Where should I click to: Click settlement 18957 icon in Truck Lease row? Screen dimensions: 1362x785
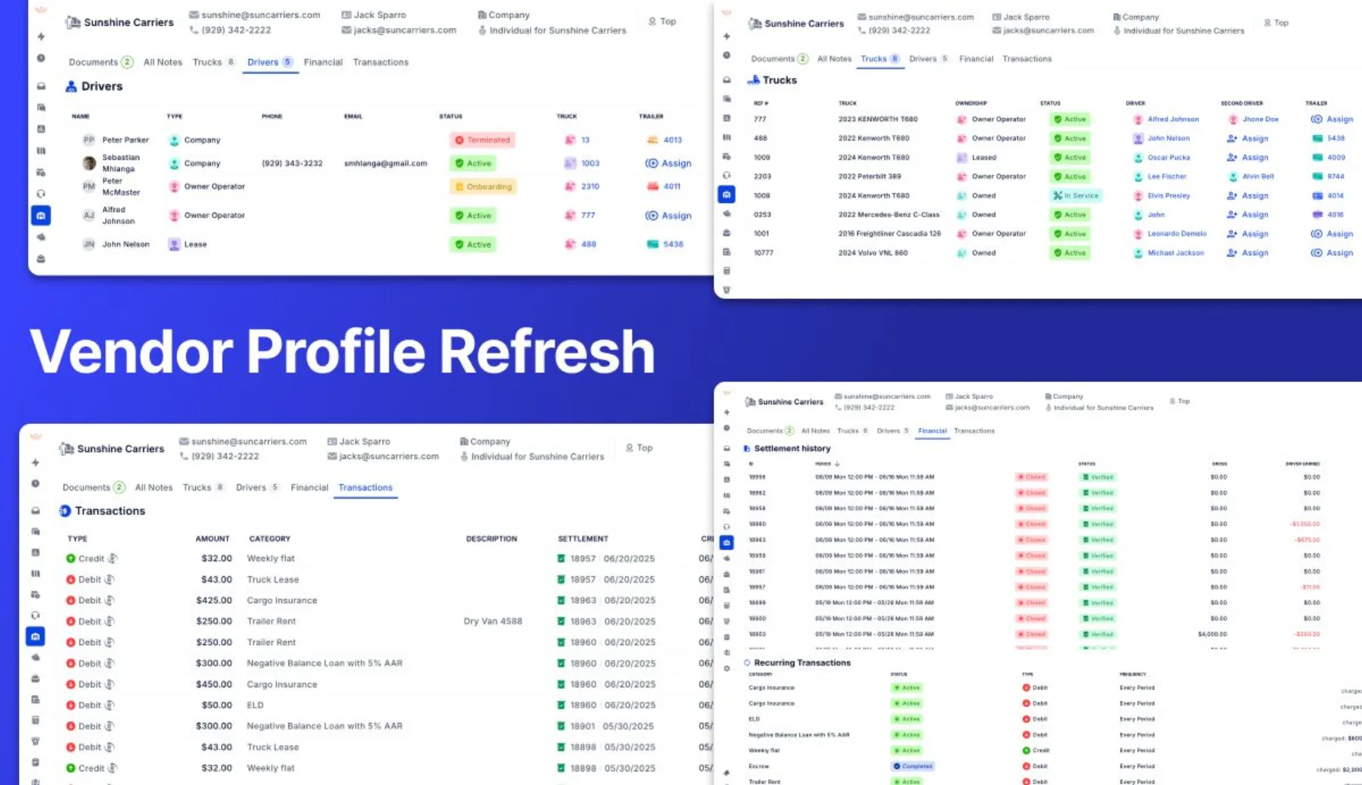[561, 580]
